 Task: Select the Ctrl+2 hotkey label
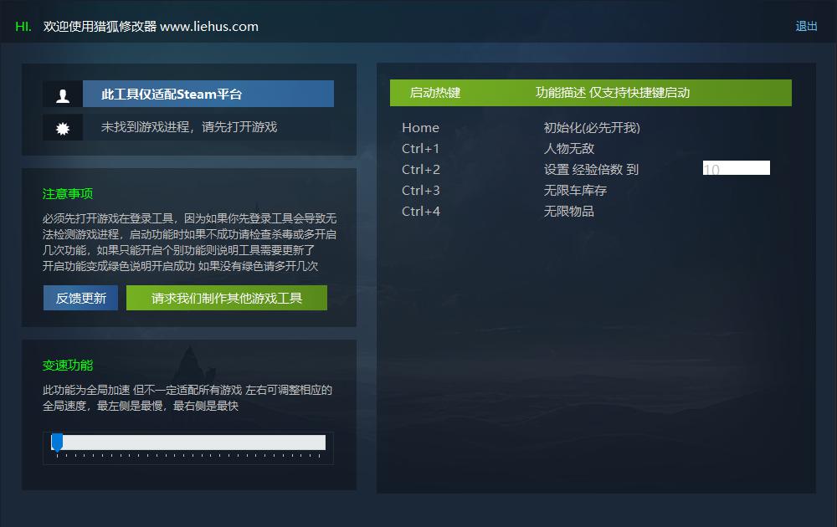click(421, 170)
